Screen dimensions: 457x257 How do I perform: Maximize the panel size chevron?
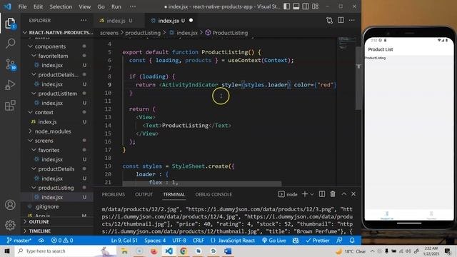(x=344, y=194)
